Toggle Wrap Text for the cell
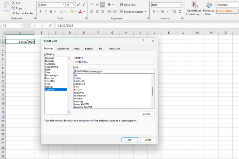This screenshot has height=159, width=239. (x=128, y=5)
